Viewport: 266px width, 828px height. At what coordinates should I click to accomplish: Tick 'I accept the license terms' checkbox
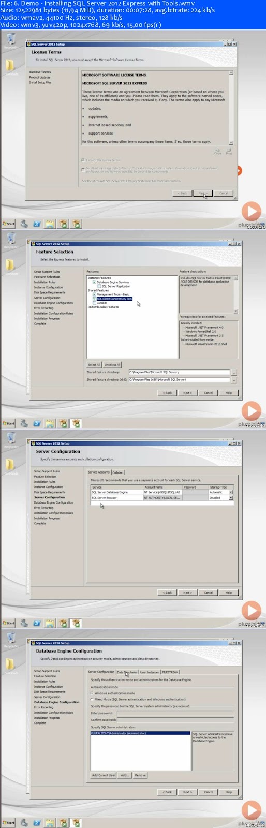pyautogui.click(x=83, y=160)
